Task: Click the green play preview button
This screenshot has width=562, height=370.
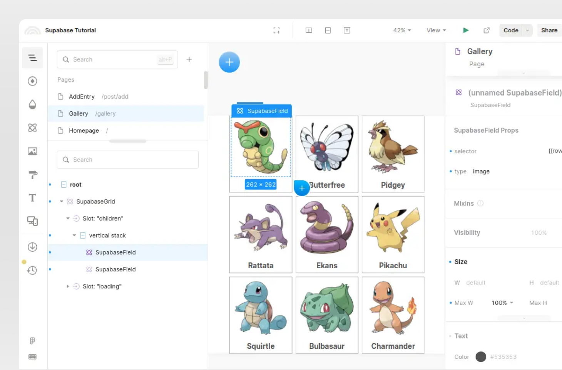Action: coord(466,30)
